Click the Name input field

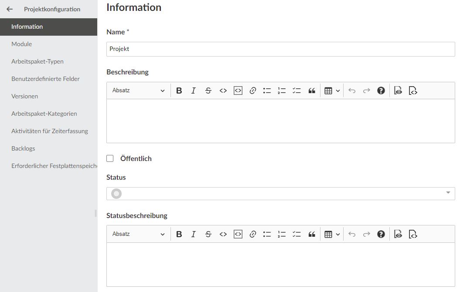280,49
